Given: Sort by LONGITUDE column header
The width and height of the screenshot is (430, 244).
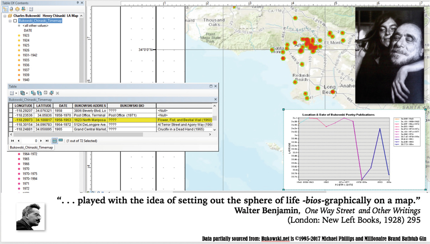Looking at the screenshot, I should pos(23,106).
